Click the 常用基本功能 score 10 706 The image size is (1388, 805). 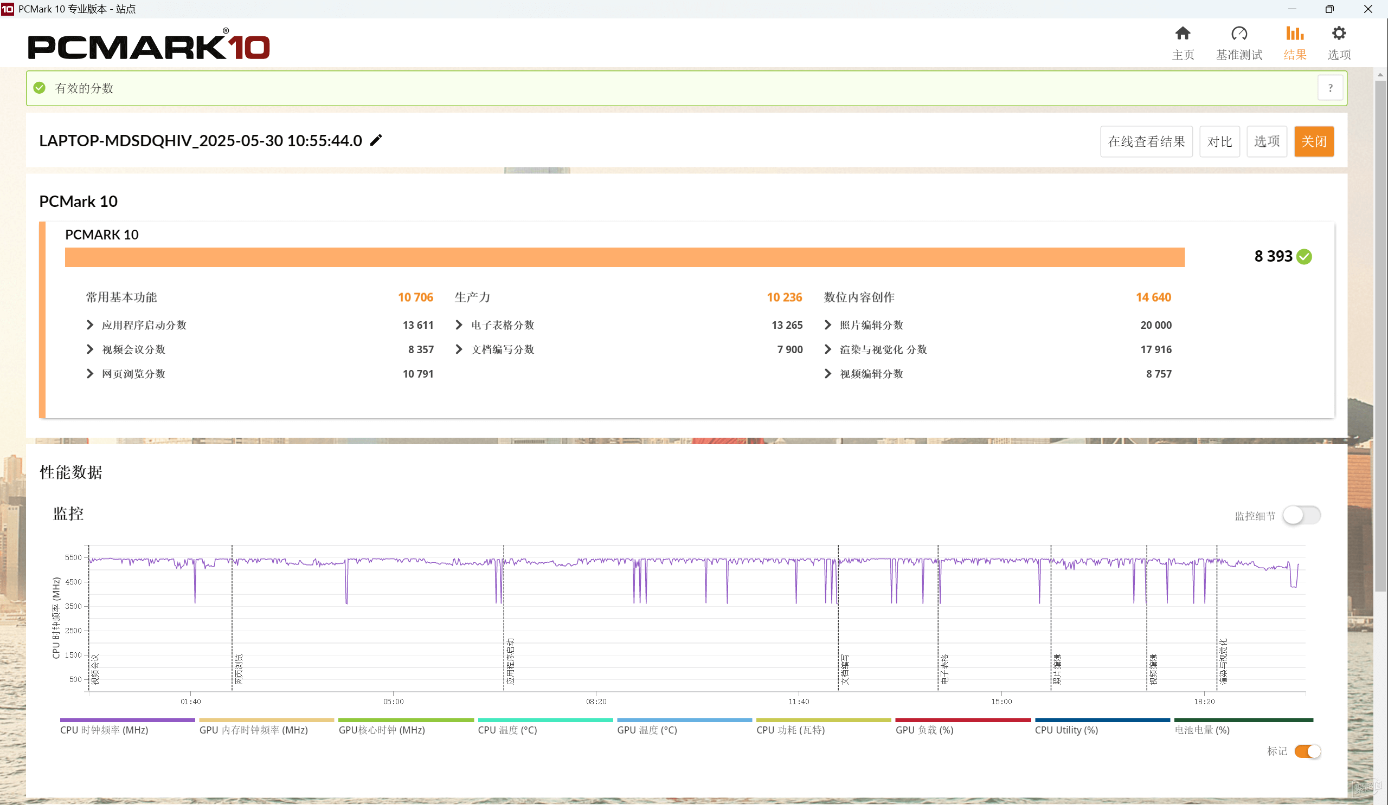415,297
